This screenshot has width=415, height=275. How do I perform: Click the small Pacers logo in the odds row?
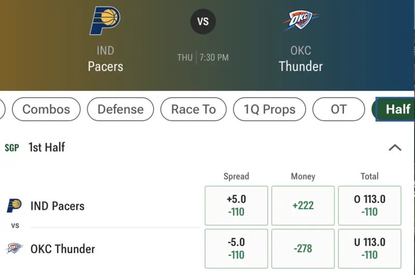(14, 206)
